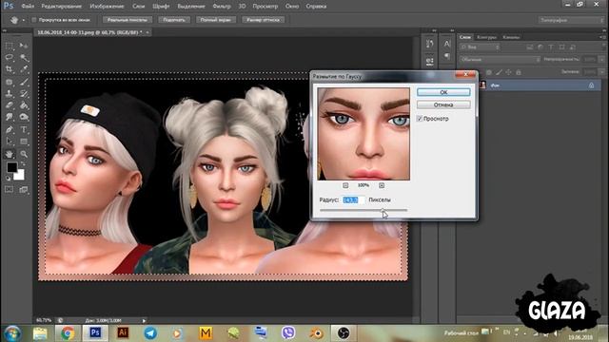Open the Редактирование menu

coord(61,7)
